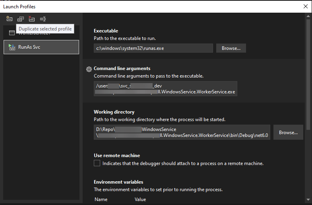Select the WorkerService profile icon
Image resolution: width=312 pixels, height=205 pixels.
click(x=12, y=33)
